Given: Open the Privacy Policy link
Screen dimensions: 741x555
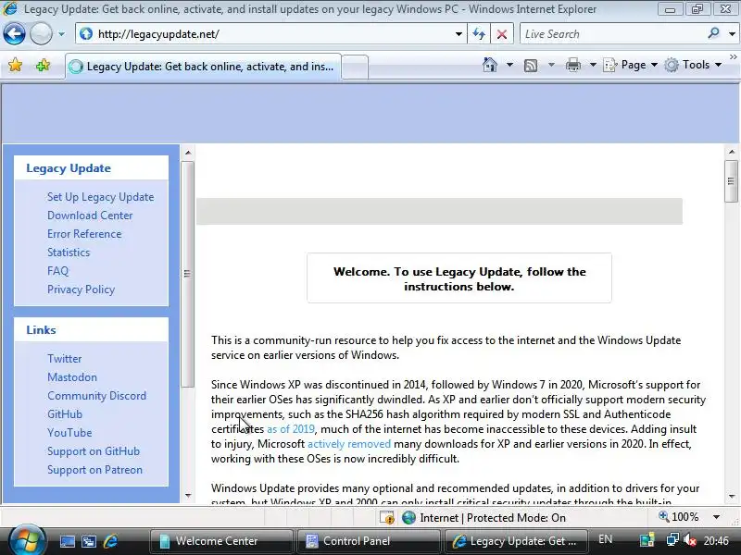Looking at the screenshot, I should [81, 290].
